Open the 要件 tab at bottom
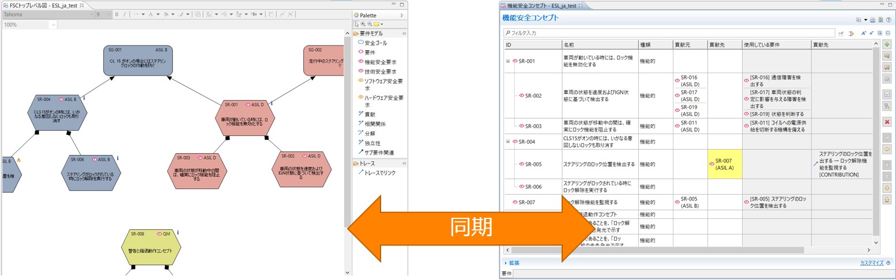896x280 pixels. point(507,274)
